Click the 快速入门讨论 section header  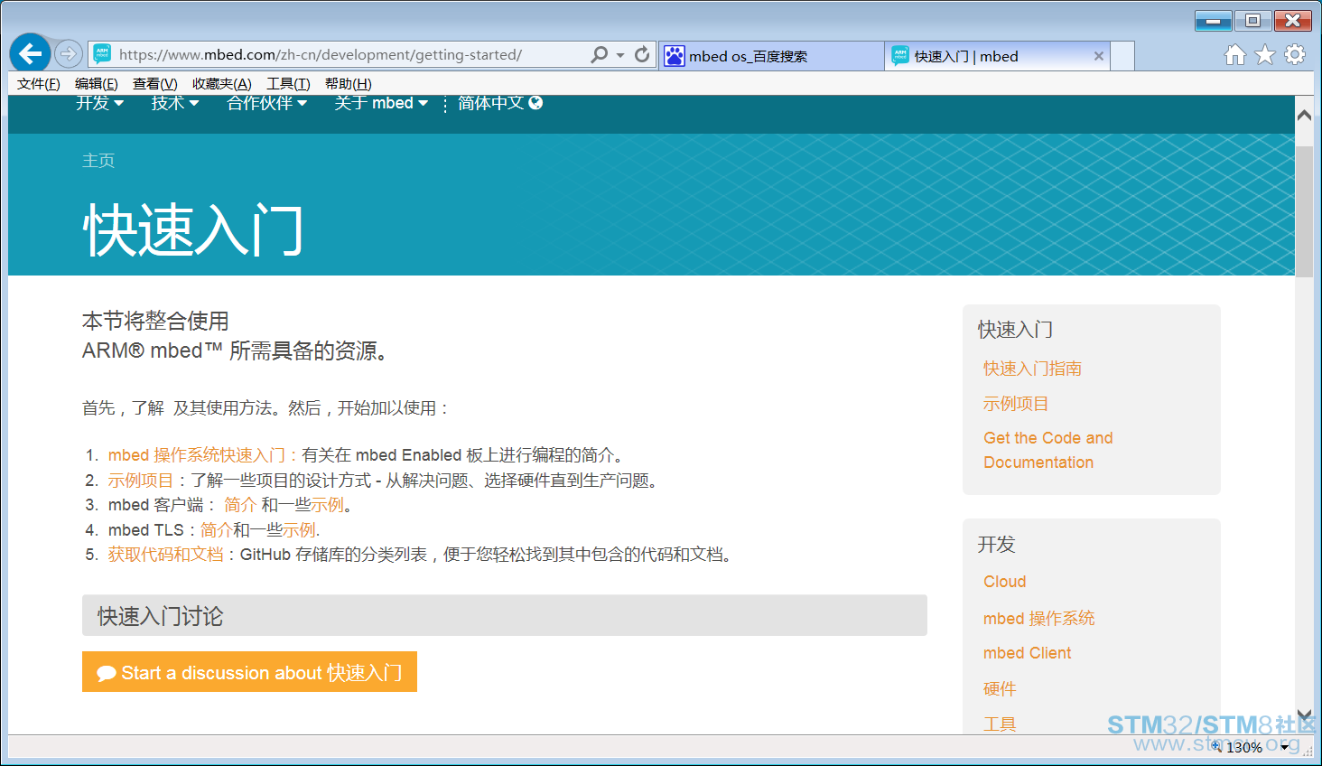pyautogui.click(x=504, y=615)
